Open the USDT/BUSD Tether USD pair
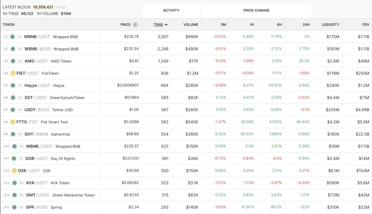This screenshot has height=214, width=372. 186,110
